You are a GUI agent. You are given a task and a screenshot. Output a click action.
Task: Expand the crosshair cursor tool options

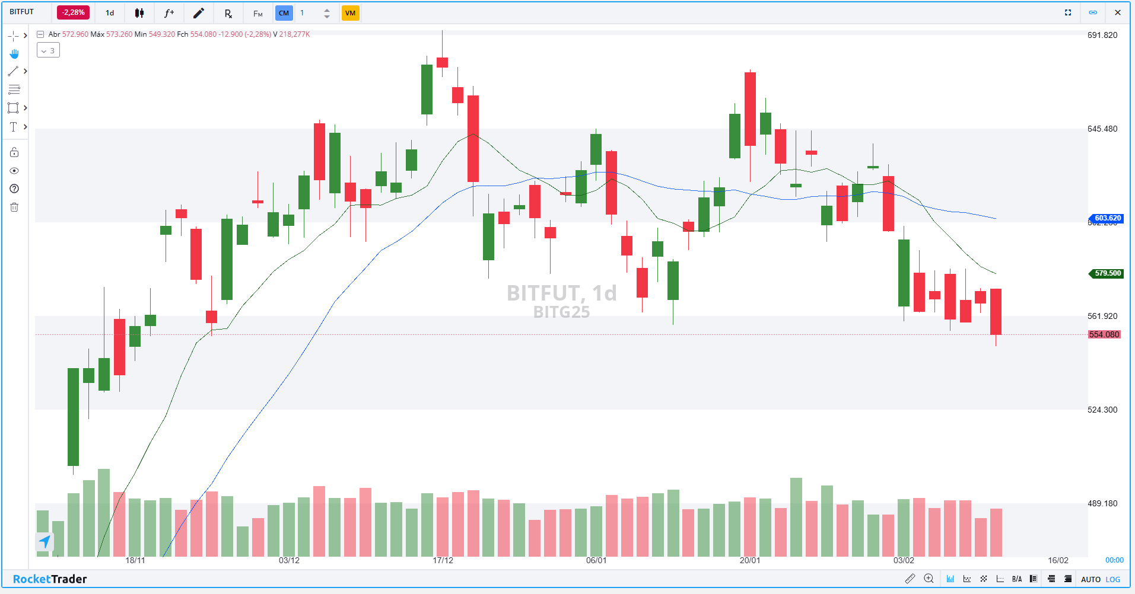tap(25, 36)
